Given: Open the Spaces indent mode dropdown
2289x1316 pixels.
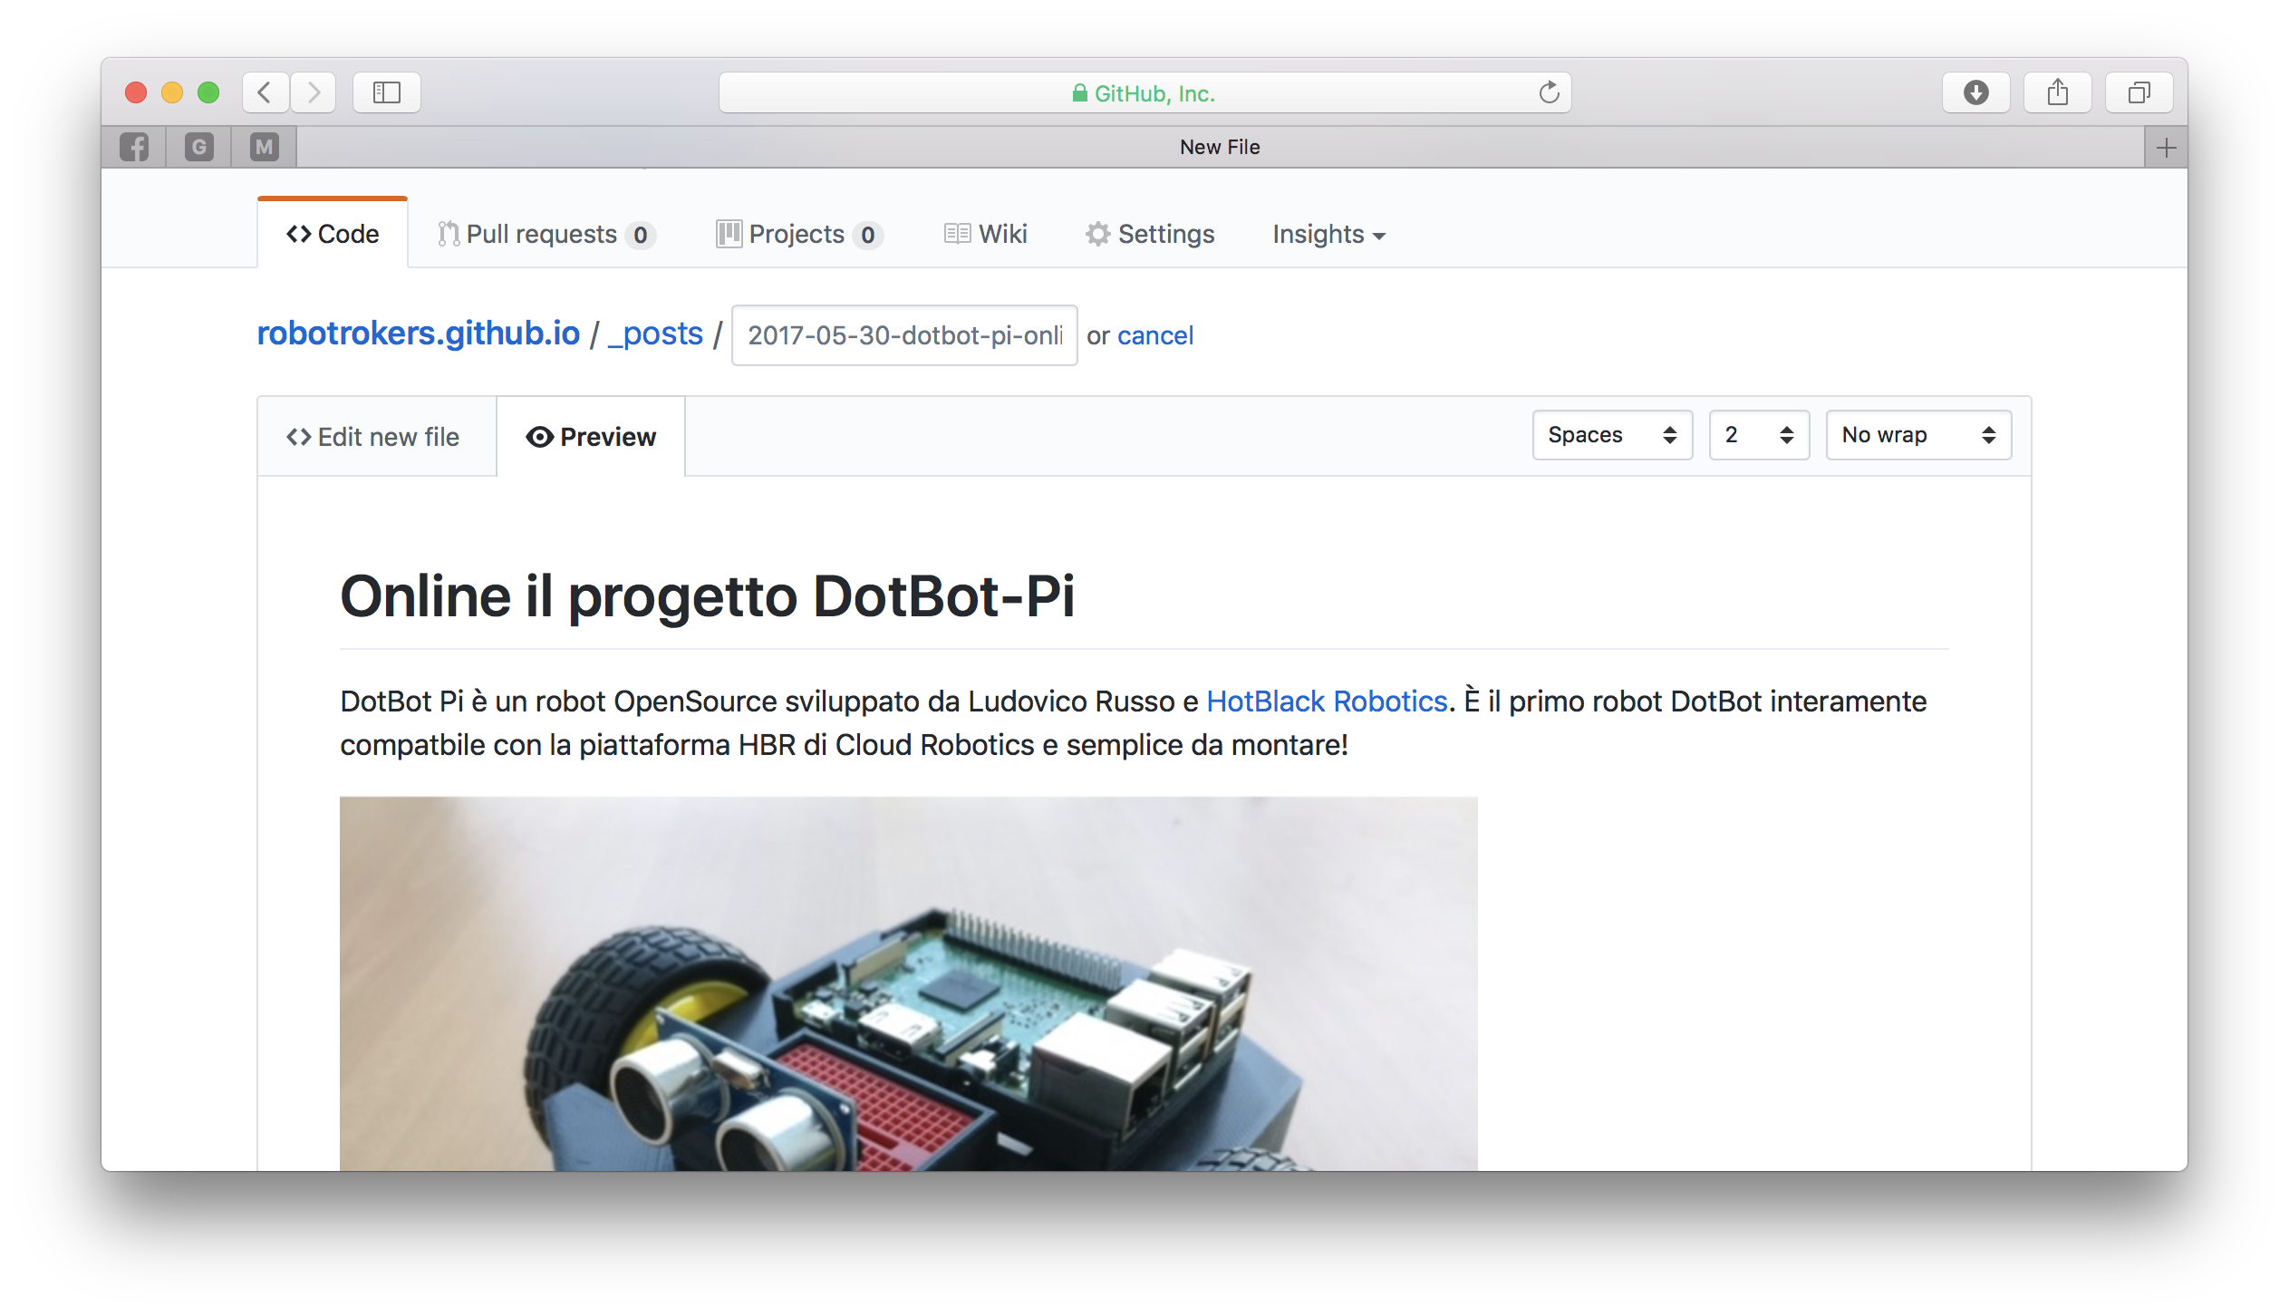Looking at the screenshot, I should point(1611,435).
